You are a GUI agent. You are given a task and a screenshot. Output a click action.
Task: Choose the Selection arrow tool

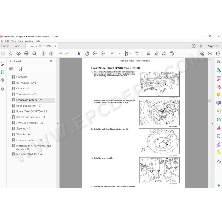79,53
